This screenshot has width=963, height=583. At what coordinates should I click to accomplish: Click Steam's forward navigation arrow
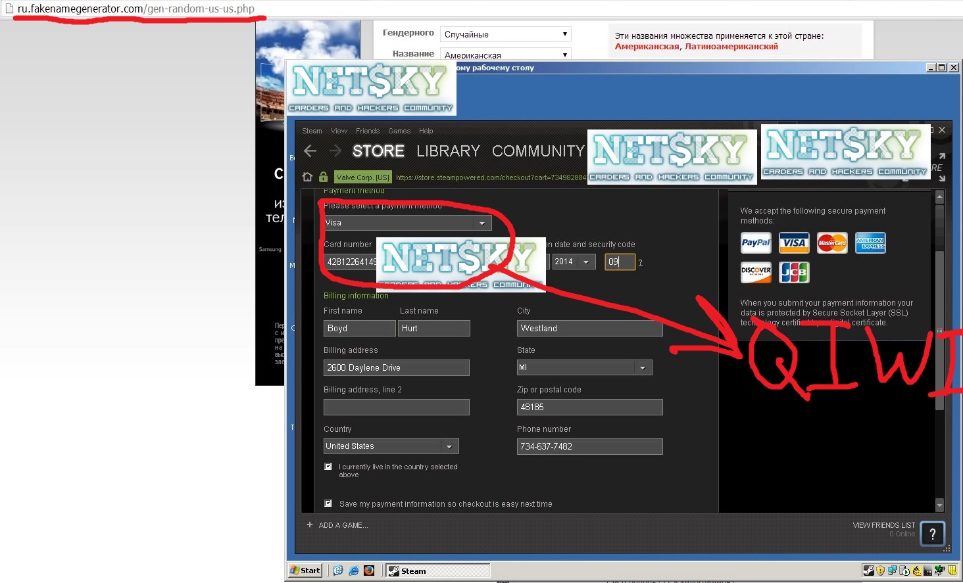point(335,151)
